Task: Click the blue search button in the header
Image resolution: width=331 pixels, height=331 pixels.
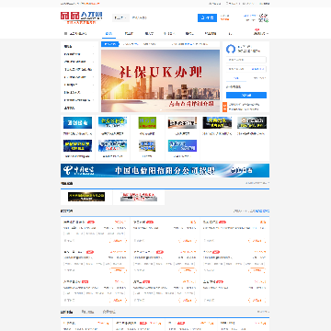Action: coord(207,17)
